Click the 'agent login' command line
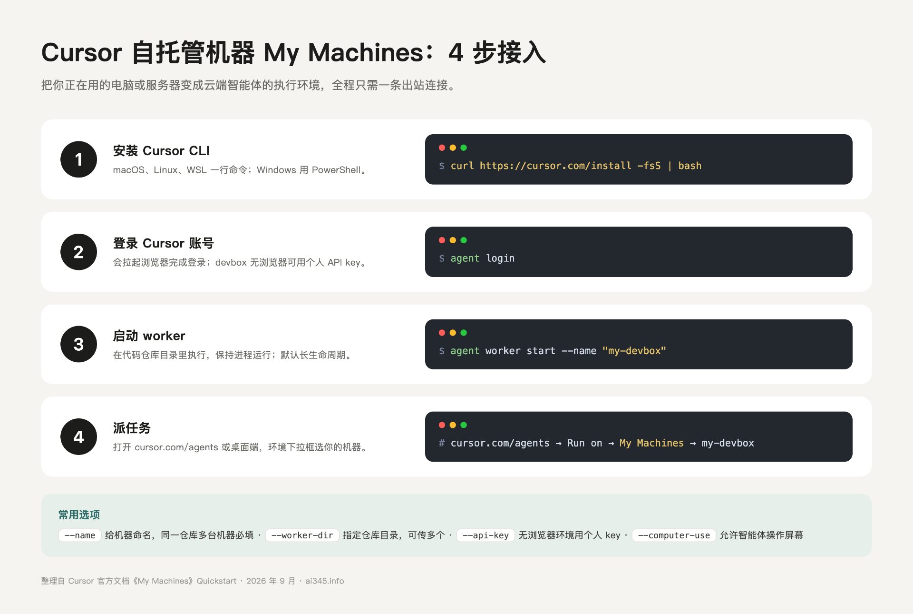Screen dimensions: 913x614 482,258
